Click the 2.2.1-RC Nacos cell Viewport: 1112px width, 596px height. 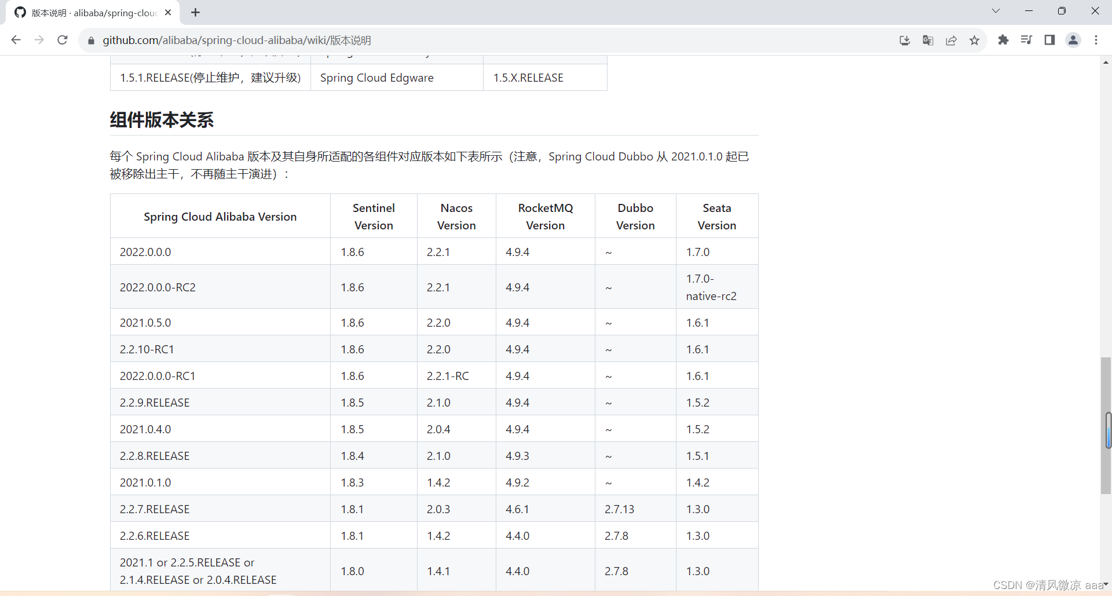tap(456, 376)
